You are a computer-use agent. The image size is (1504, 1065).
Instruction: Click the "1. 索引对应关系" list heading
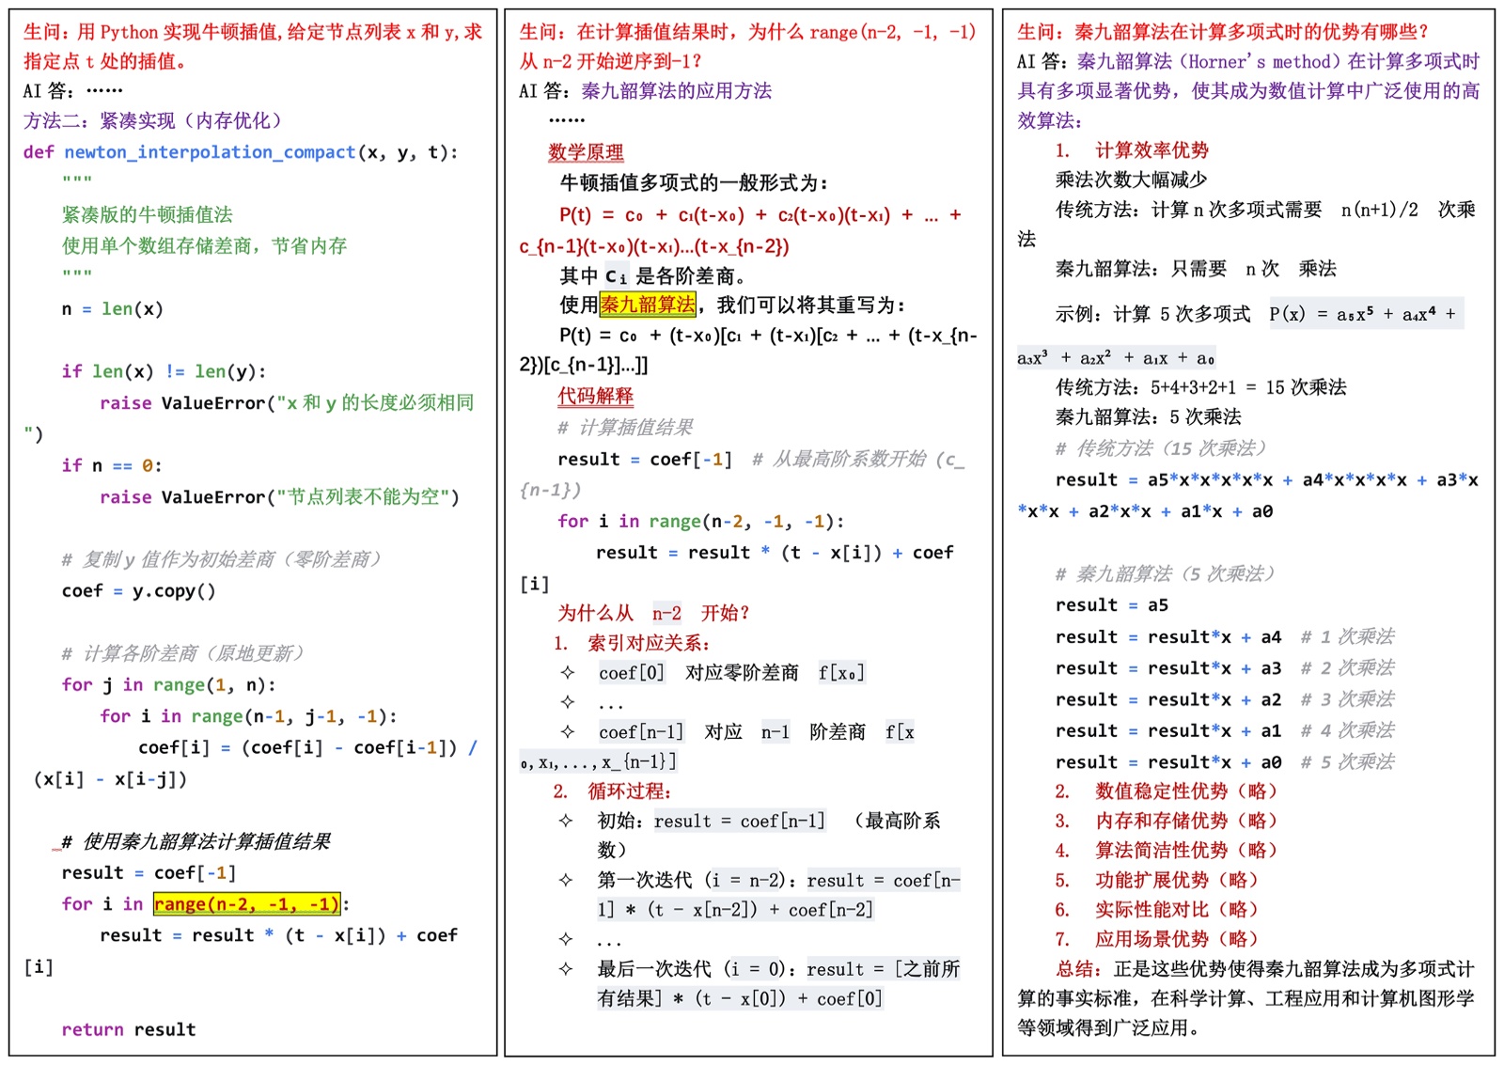click(632, 644)
